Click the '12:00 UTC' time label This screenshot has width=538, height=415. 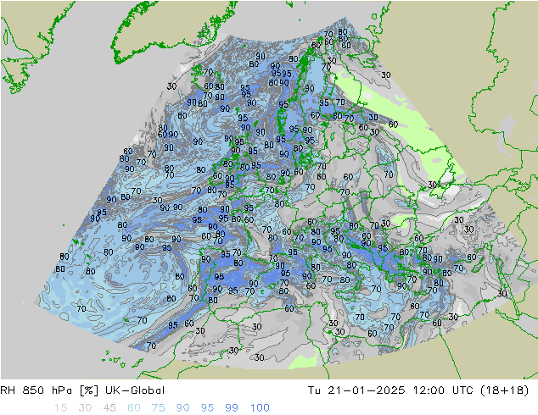pos(444,390)
